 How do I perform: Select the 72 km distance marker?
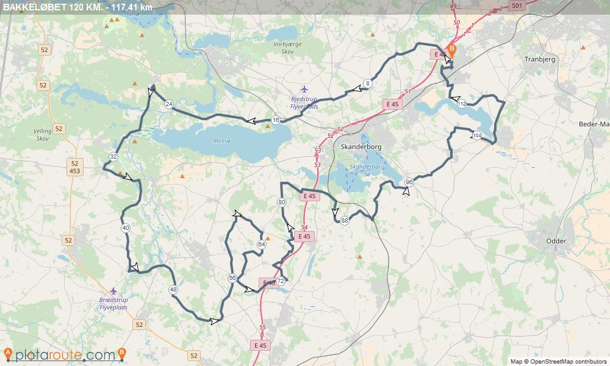tap(281, 281)
